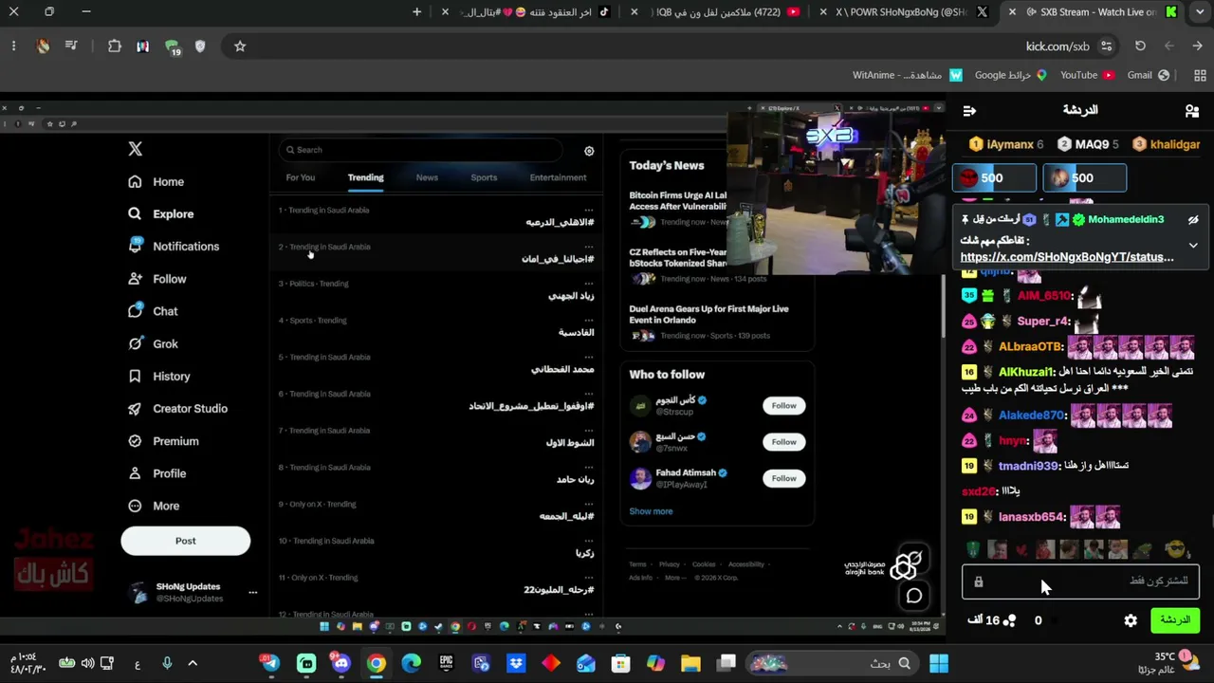Open Gmail bookmark
The width and height of the screenshot is (1214, 683).
tap(1147, 75)
